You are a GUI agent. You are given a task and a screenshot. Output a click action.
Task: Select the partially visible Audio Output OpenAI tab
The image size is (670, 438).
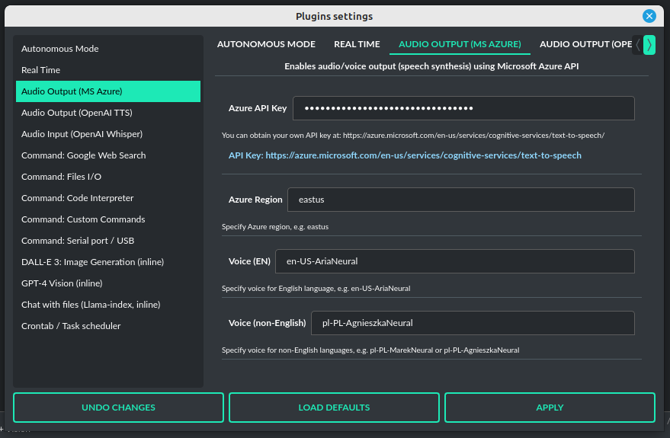point(584,44)
